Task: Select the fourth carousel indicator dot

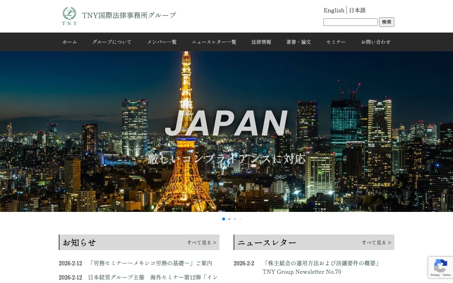Action: tap(240, 219)
